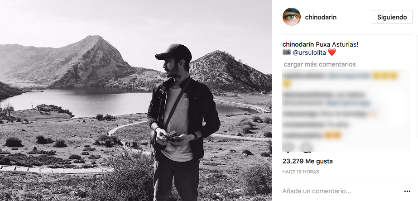Open chinodarin username in the caption
Image resolution: width=418 pixels, height=201 pixels.
pos(298,44)
